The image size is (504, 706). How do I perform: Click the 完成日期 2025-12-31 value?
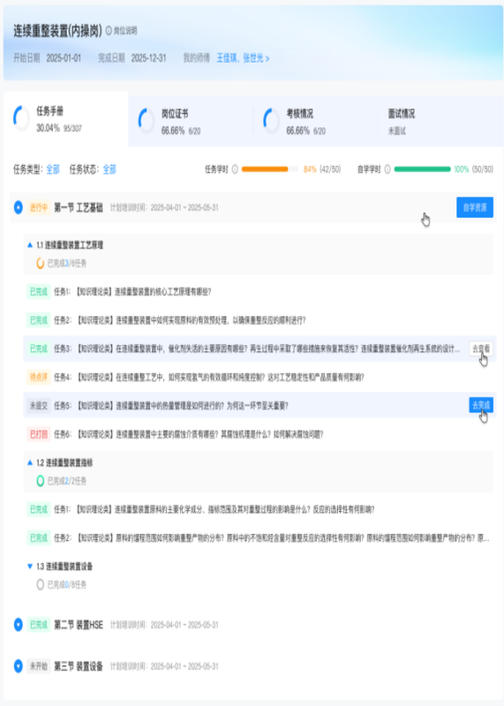148,58
